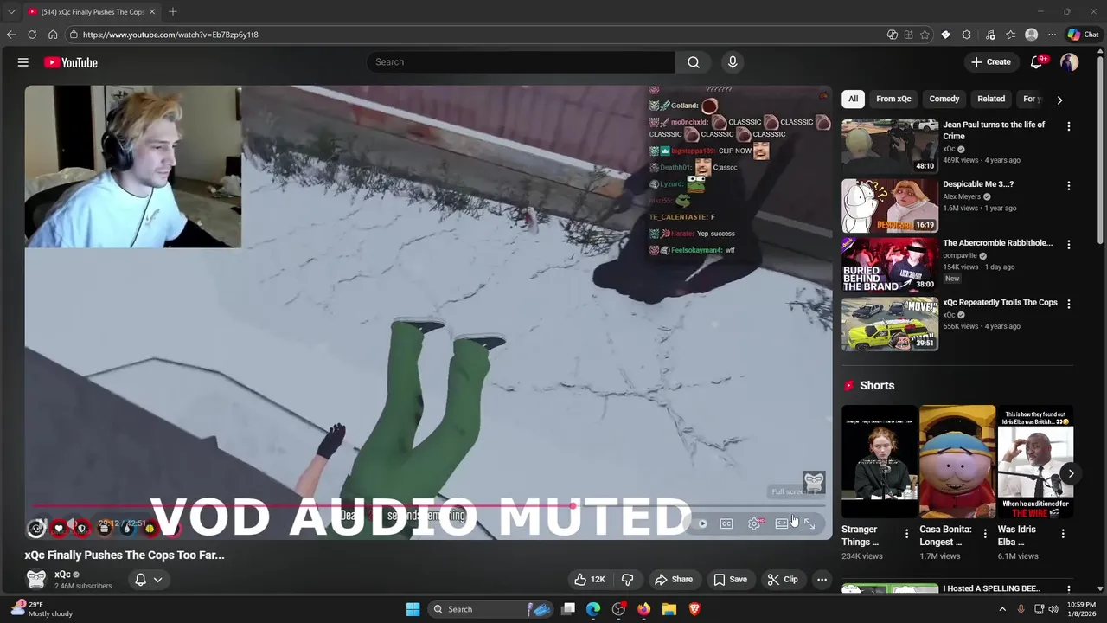The width and height of the screenshot is (1107, 623).
Task: Dislike the video
Action: [628, 580]
